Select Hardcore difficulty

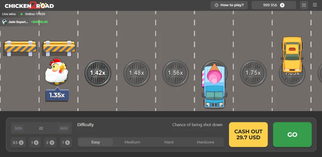click(x=205, y=142)
